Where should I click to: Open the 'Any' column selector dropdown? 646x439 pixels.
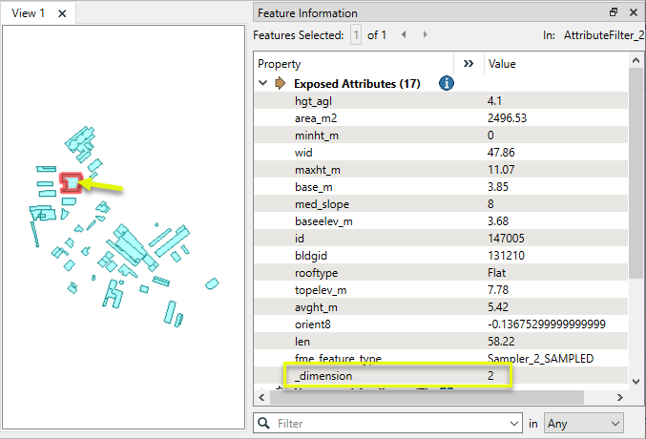pyautogui.click(x=582, y=422)
